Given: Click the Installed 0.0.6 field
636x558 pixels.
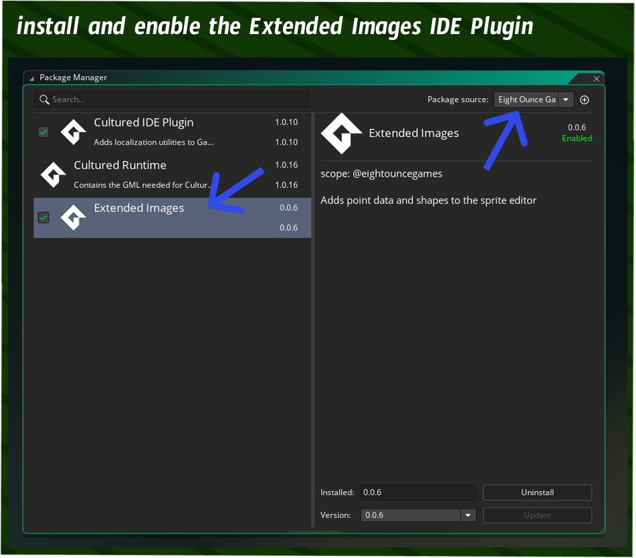Looking at the screenshot, I should (418, 493).
